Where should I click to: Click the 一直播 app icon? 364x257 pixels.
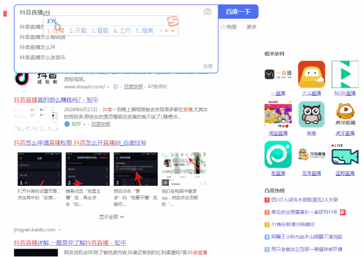[278, 75]
